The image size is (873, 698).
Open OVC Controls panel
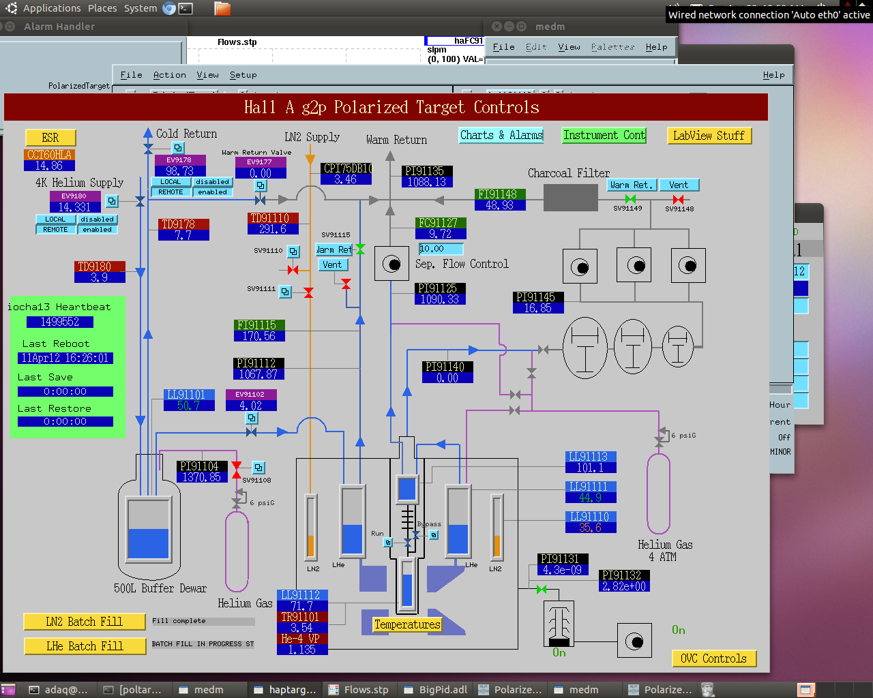[713, 658]
